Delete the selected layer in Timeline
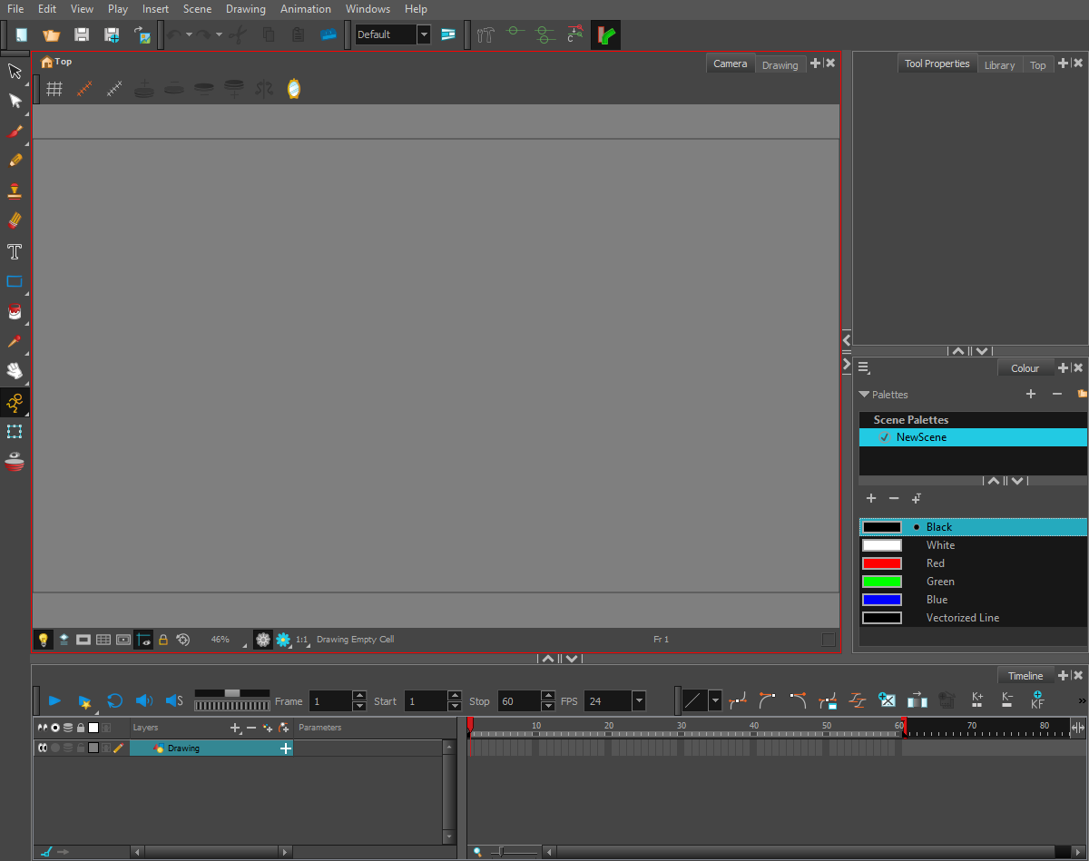The width and height of the screenshot is (1089, 861). click(x=251, y=728)
